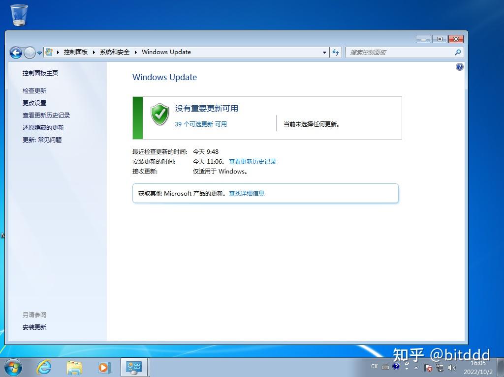Minimize the Windows Update window
Image resolution: width=504 pixels, height=377 pixels.
point(424,39)
